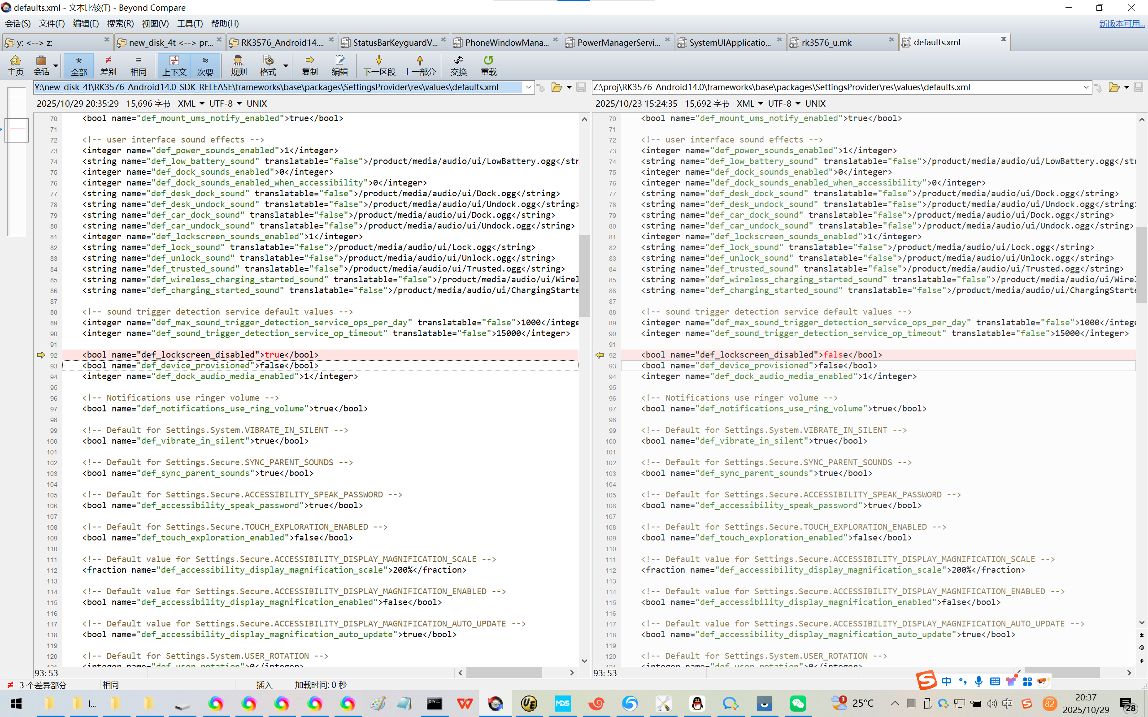The height and width of the screenshot is (717, 1148).
Task: Click the left pane copy-to-right yellow arrow
Action: (x=41, y=355)
